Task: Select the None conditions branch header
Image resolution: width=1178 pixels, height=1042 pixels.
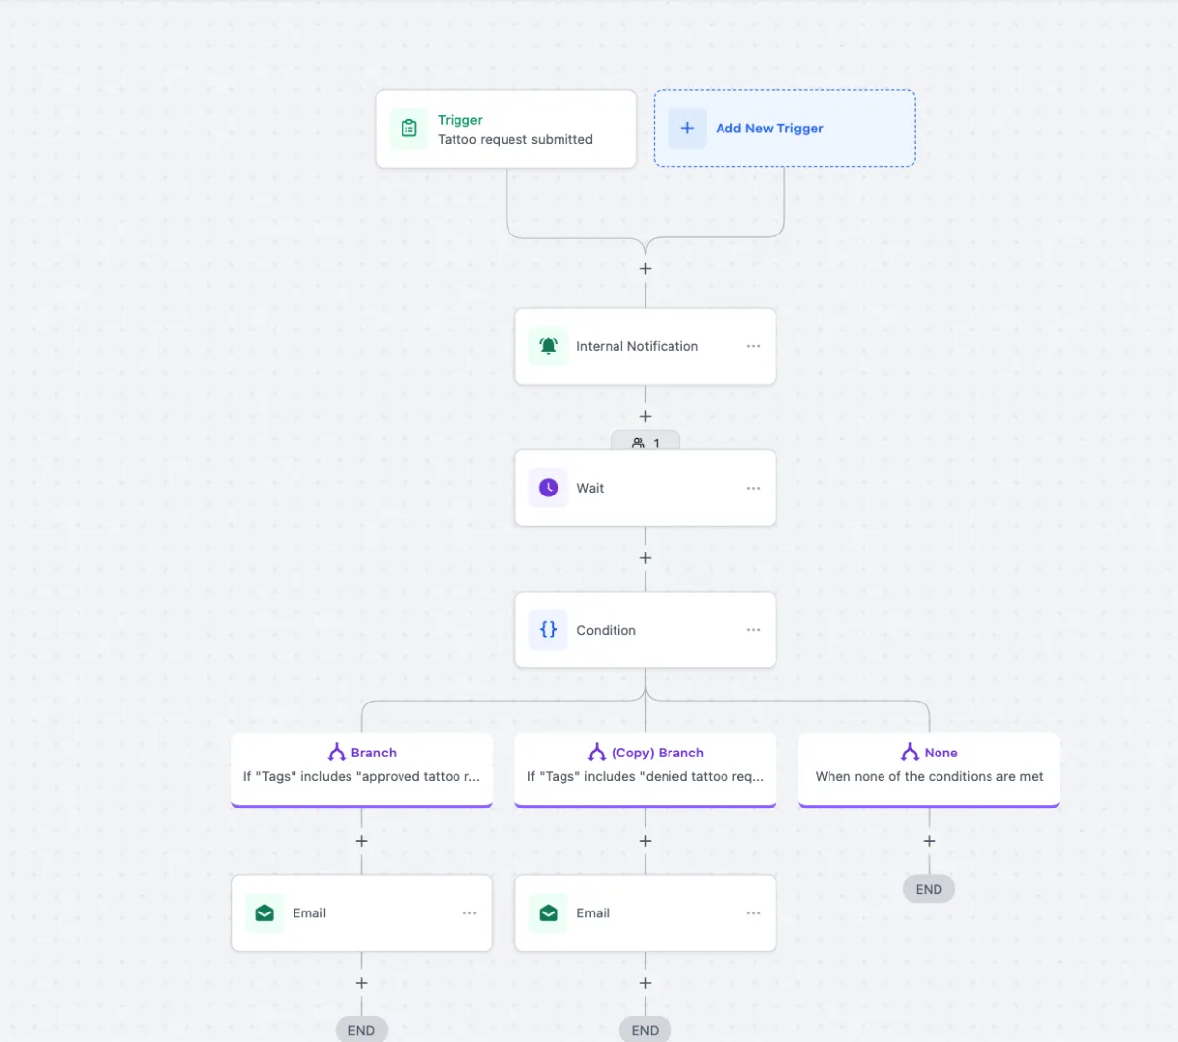Action: pyautogui.click(x=929, y=770)
